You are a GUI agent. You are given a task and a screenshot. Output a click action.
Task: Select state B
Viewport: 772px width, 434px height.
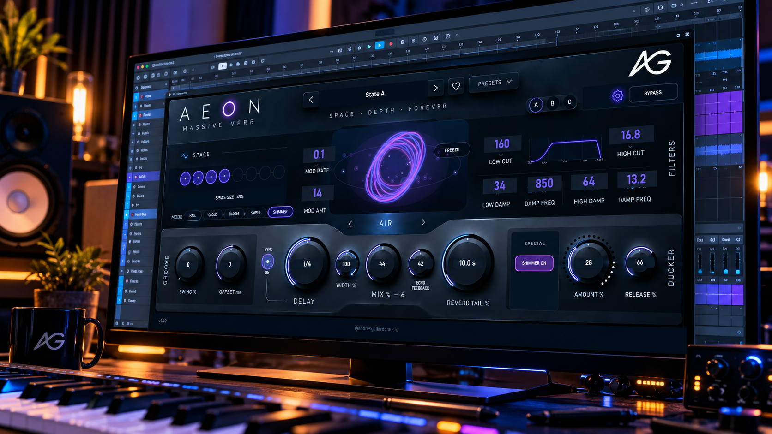[x=553, y=104]
